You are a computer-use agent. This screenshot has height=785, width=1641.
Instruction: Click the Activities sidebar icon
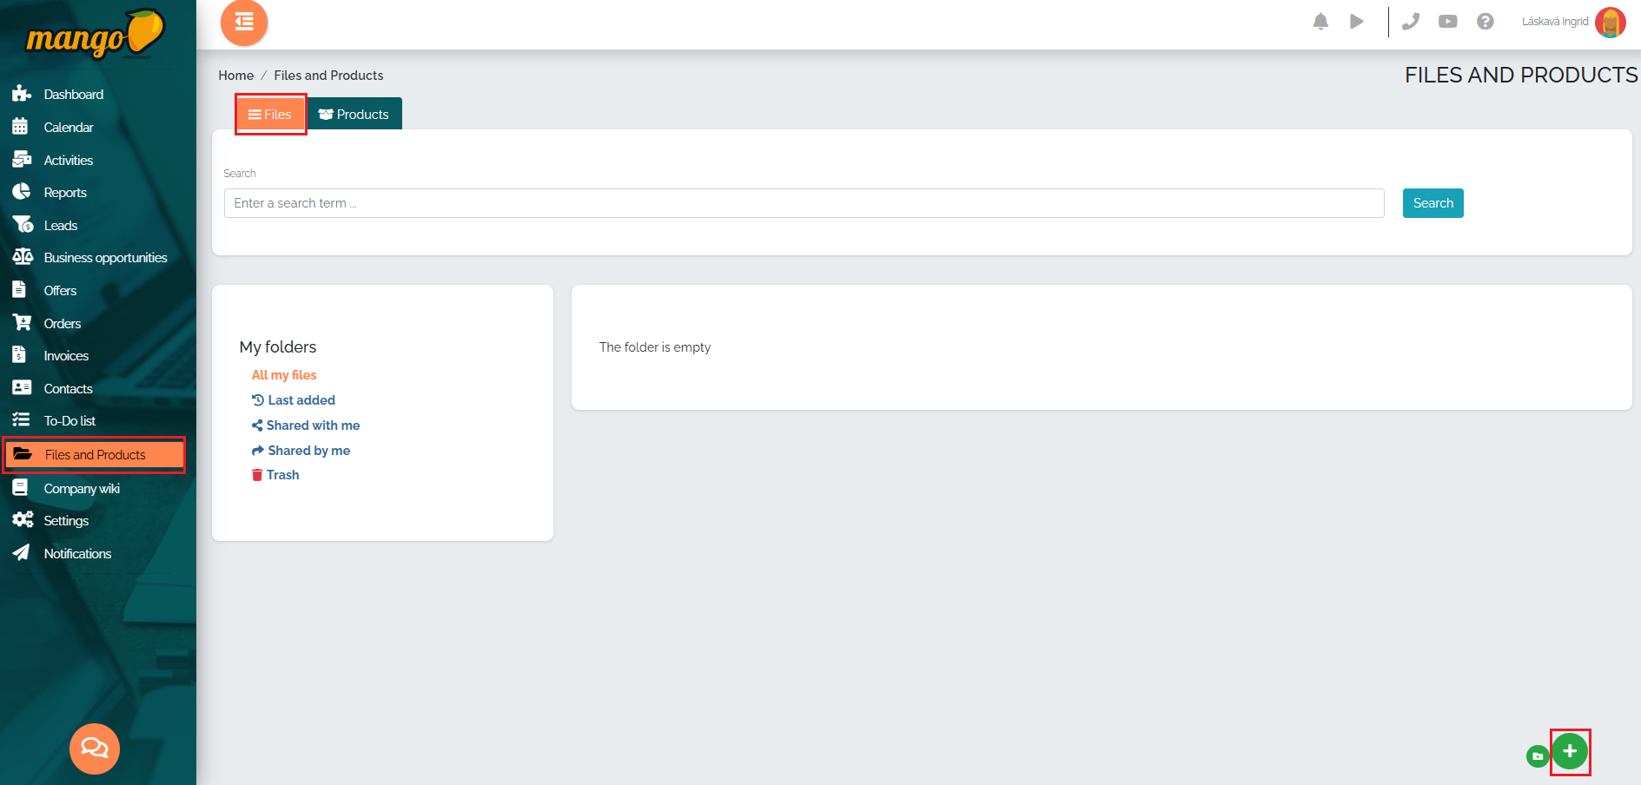[22, 160]
